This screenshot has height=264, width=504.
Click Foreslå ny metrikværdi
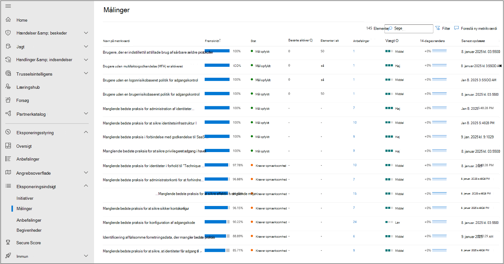[479, 29]
